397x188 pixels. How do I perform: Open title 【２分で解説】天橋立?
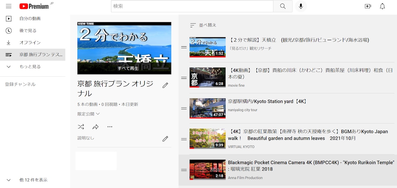coord(298,40)
